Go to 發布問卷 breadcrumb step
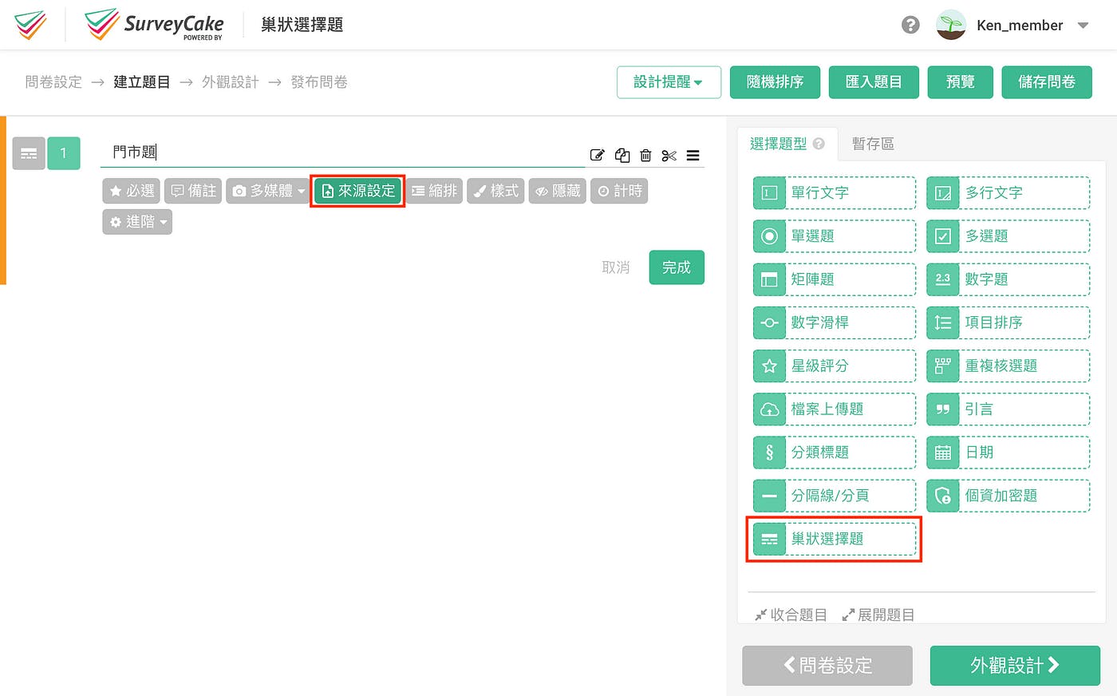Image resolution: width=1117 pixels, height=696 pixels. tap(319, 82)
